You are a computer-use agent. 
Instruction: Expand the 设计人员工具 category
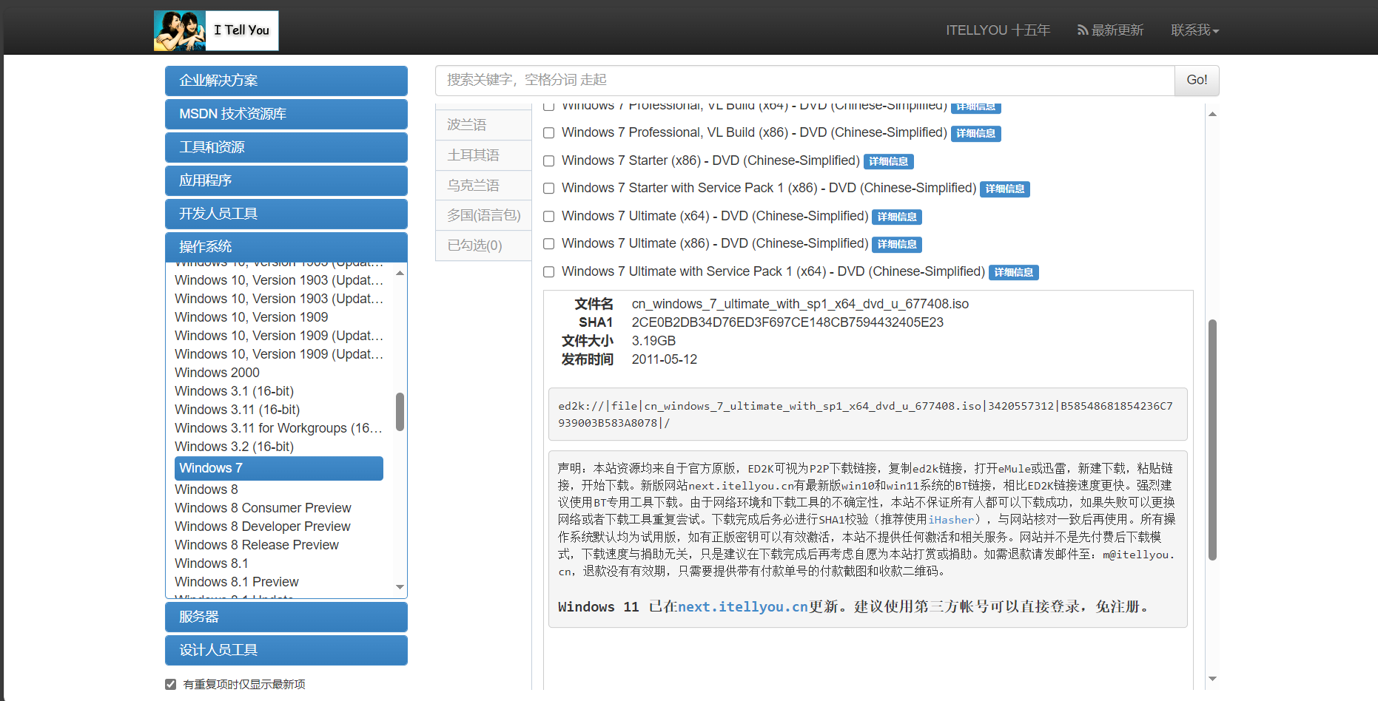point(286,650)
